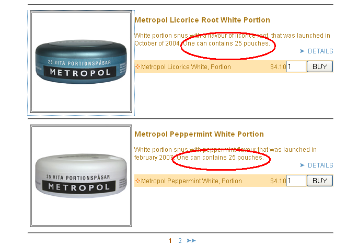Focus quantity field for Licorice White
Viewport: 358px width, 245px height.
tap(296, 66)
